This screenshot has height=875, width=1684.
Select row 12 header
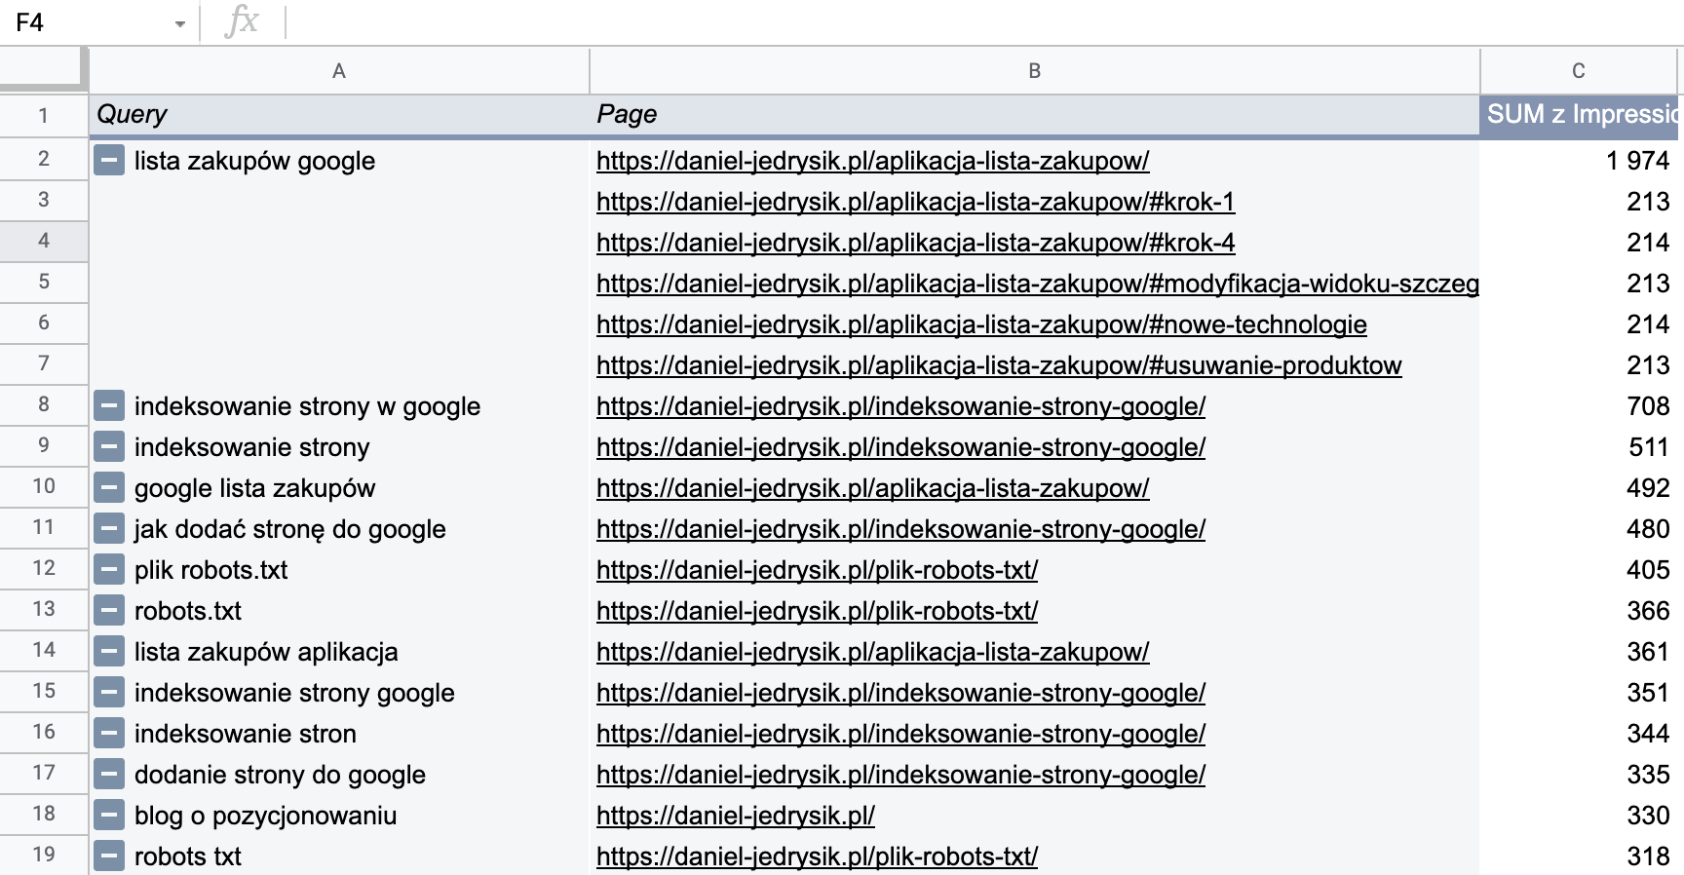[43, 568]
